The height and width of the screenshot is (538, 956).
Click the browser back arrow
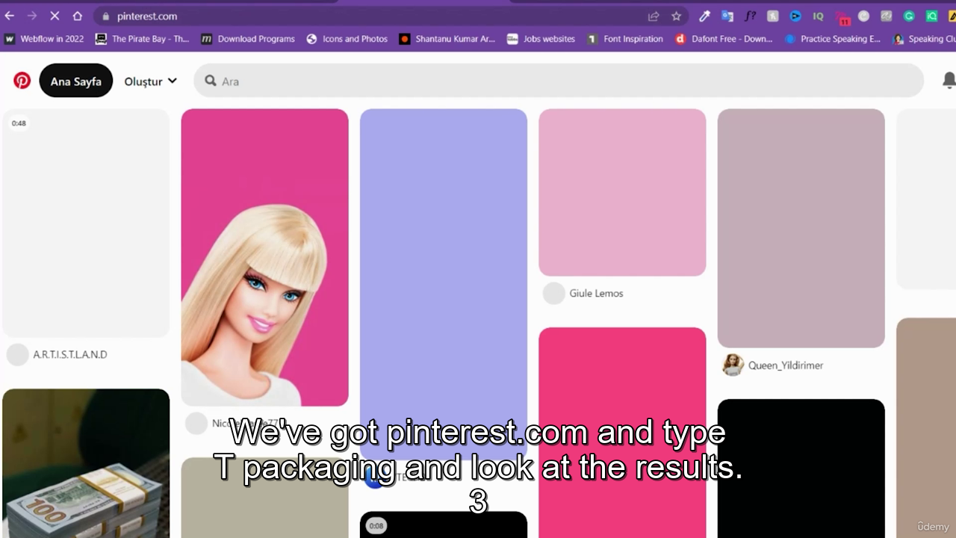tap(10, 16)
